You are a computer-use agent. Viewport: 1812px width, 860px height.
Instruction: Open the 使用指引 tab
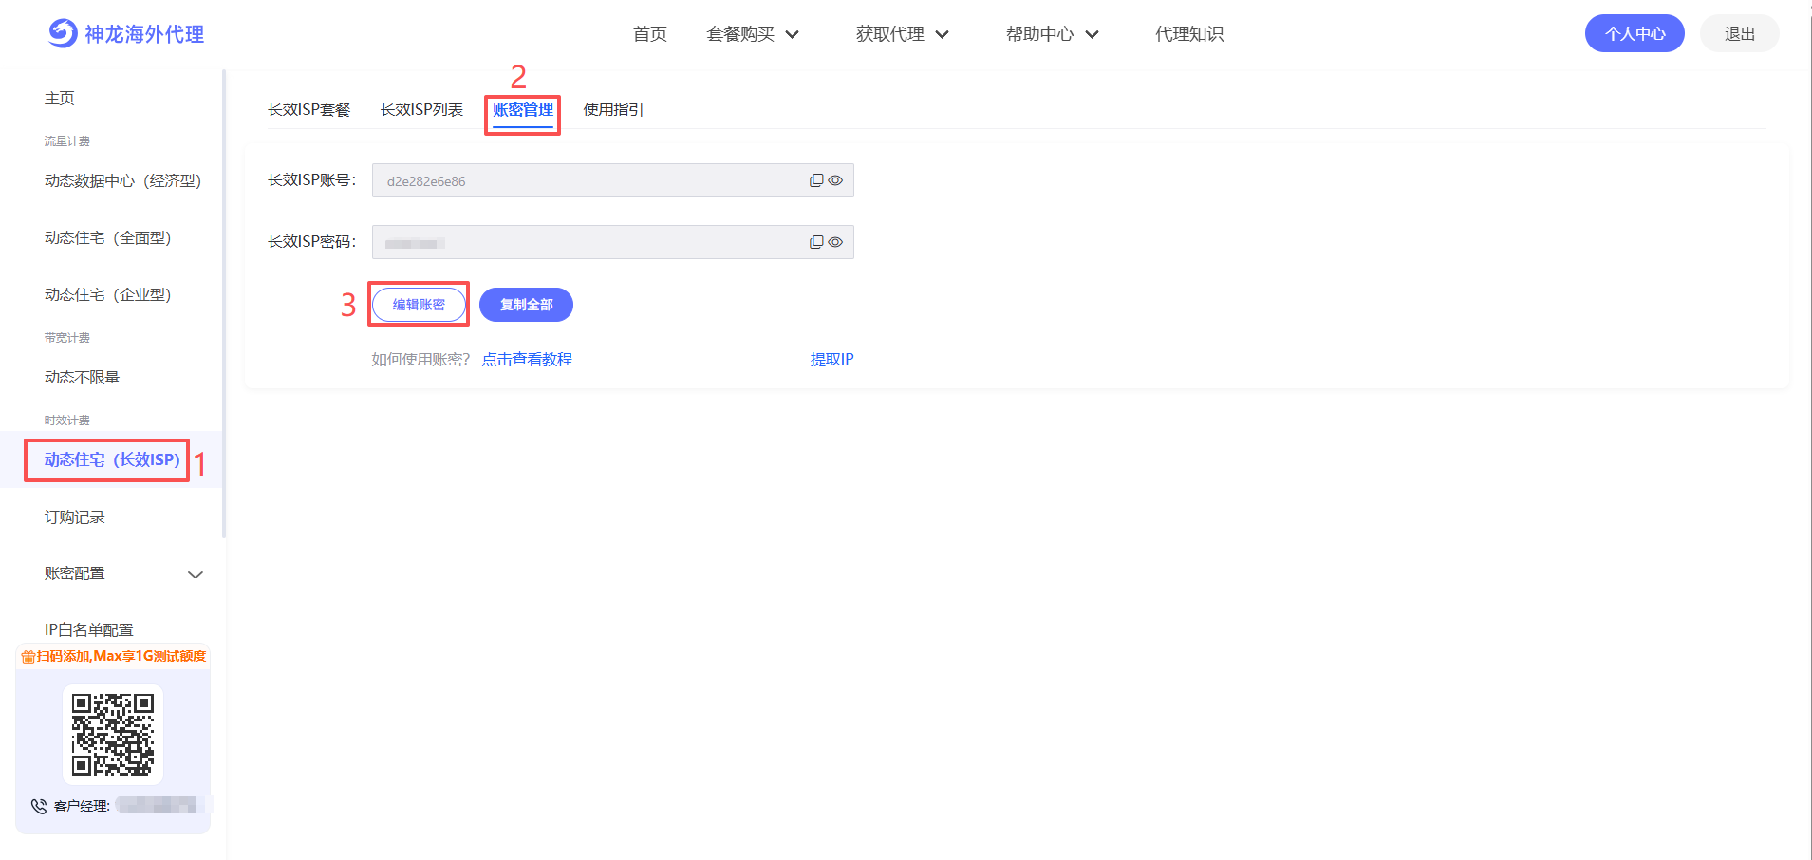pyautogui.click(x=612, y=110)
